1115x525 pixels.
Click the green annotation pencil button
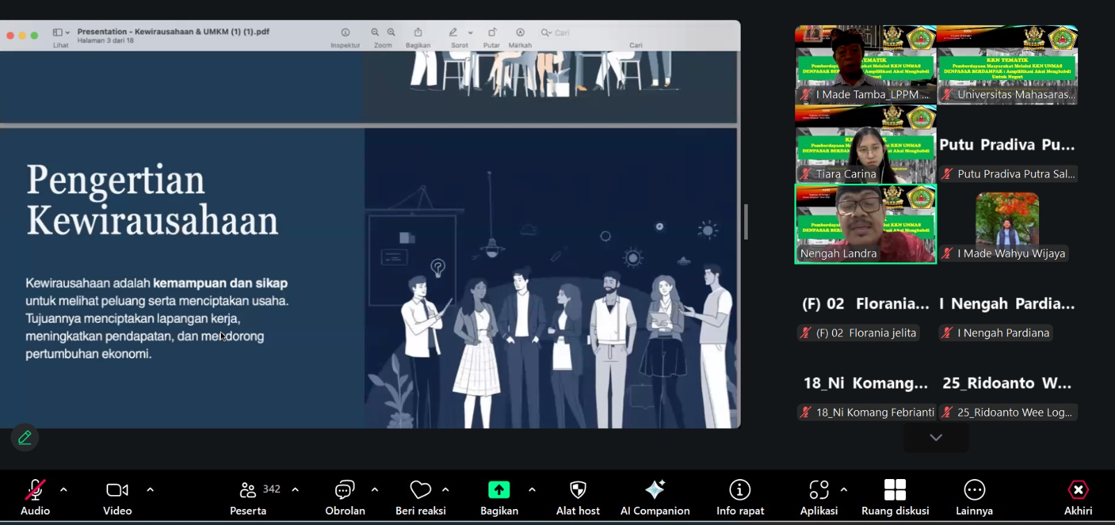[25, 438]
